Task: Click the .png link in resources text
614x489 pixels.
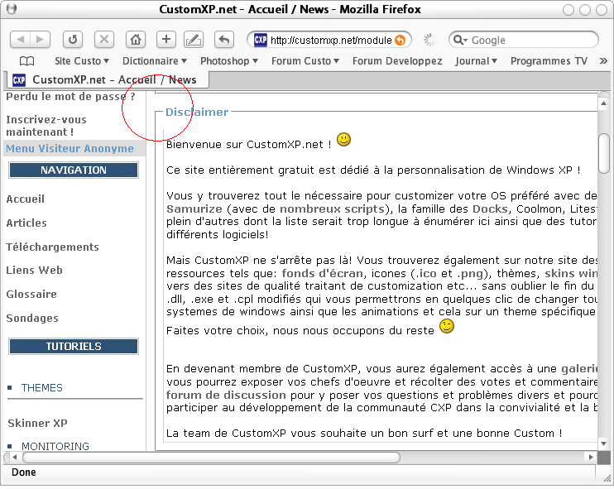Action: tap(470, 273)
